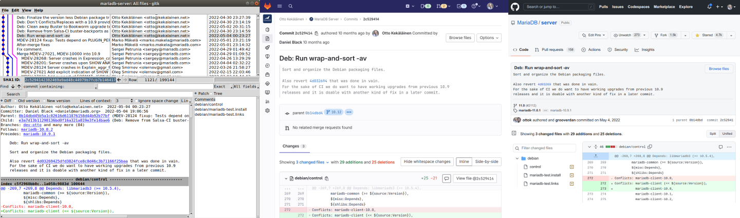This screenshot has width=740, height=218.
Task: Select the New version radio button
Action: [56, 101]
